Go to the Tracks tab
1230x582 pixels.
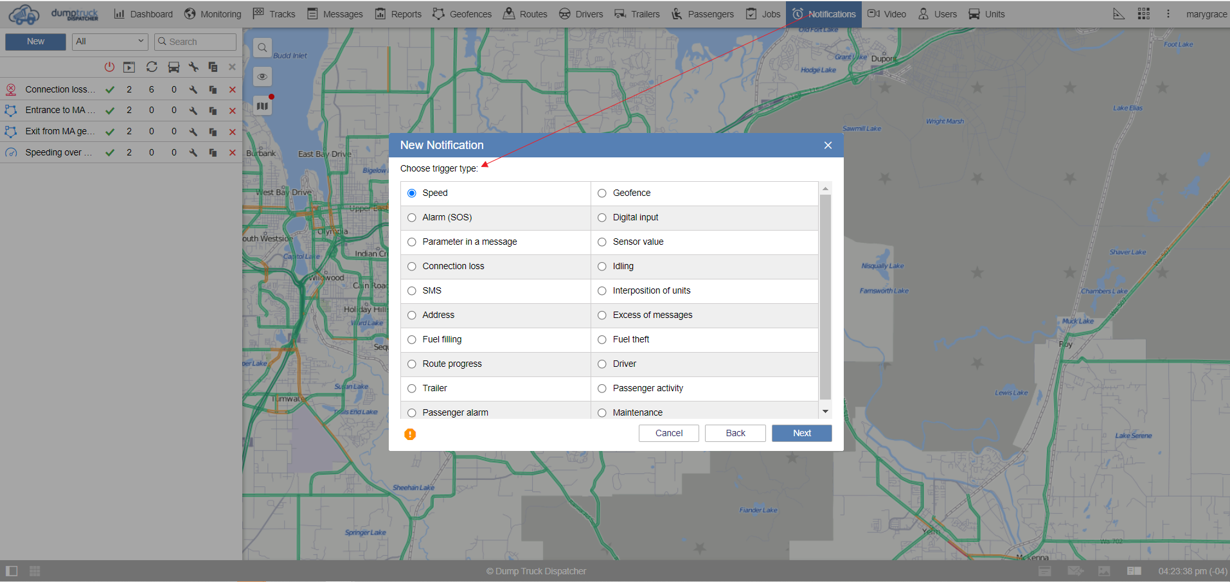(274, 14)
